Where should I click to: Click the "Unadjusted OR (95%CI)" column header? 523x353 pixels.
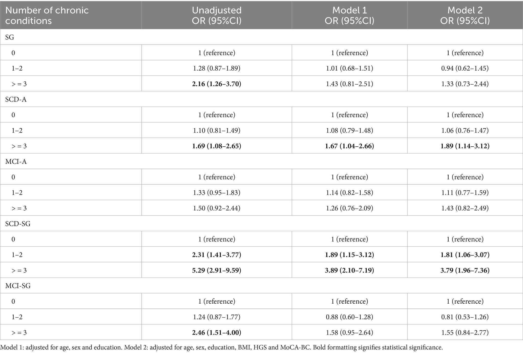pyautogui.click(x=217, y=15)
